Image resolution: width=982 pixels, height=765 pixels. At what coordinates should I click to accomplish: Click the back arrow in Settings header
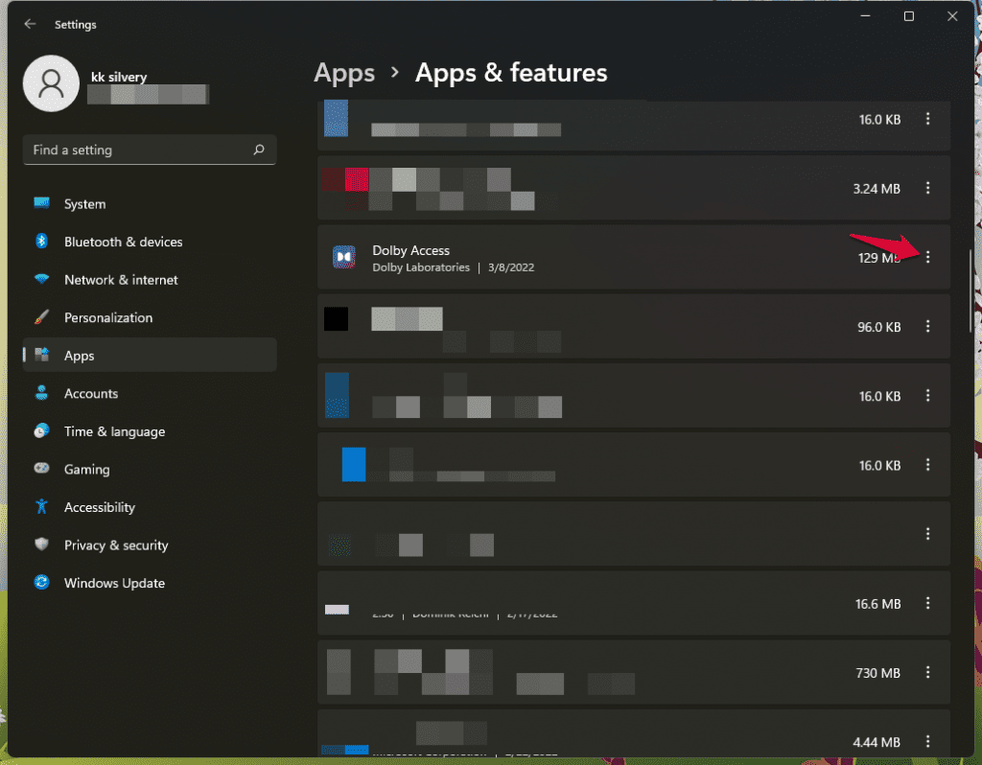(x=30, y=24)
